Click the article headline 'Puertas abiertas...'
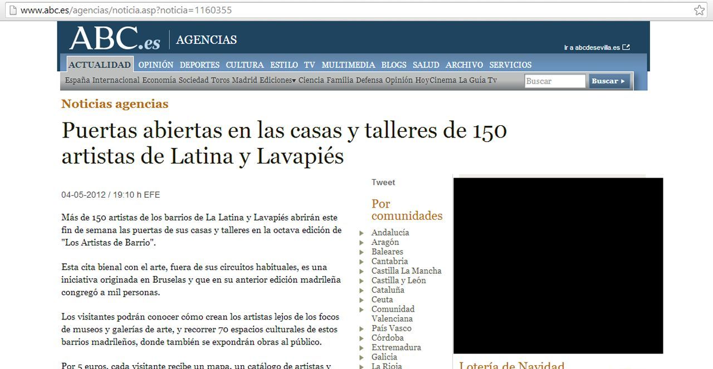The image size is (713, 369). tap(284, 144)
